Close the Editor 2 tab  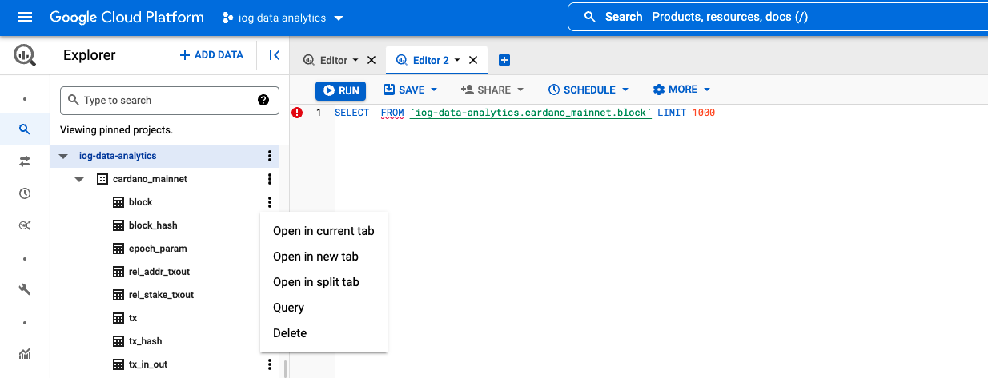pos(472,60)
